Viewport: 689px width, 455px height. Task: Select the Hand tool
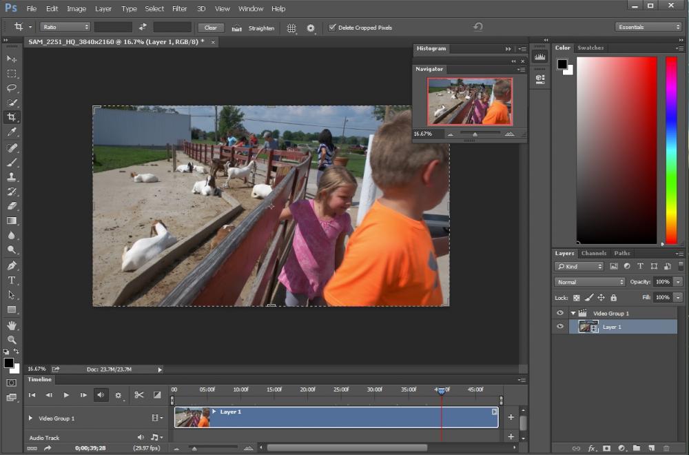coord(12,325)
